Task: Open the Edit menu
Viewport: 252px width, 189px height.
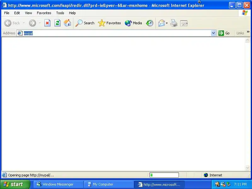Action: click(x=17, y=13)
